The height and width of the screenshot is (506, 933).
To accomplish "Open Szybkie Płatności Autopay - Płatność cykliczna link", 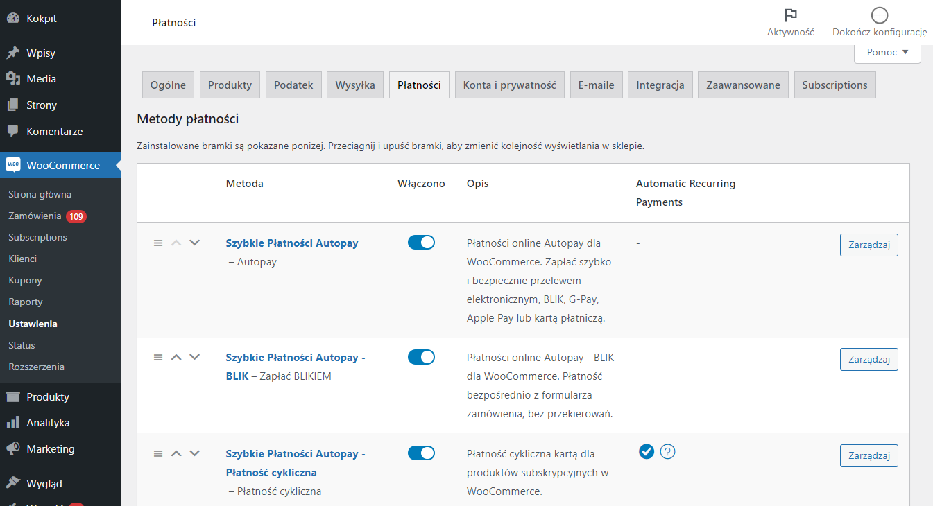I will coord(296,463).
